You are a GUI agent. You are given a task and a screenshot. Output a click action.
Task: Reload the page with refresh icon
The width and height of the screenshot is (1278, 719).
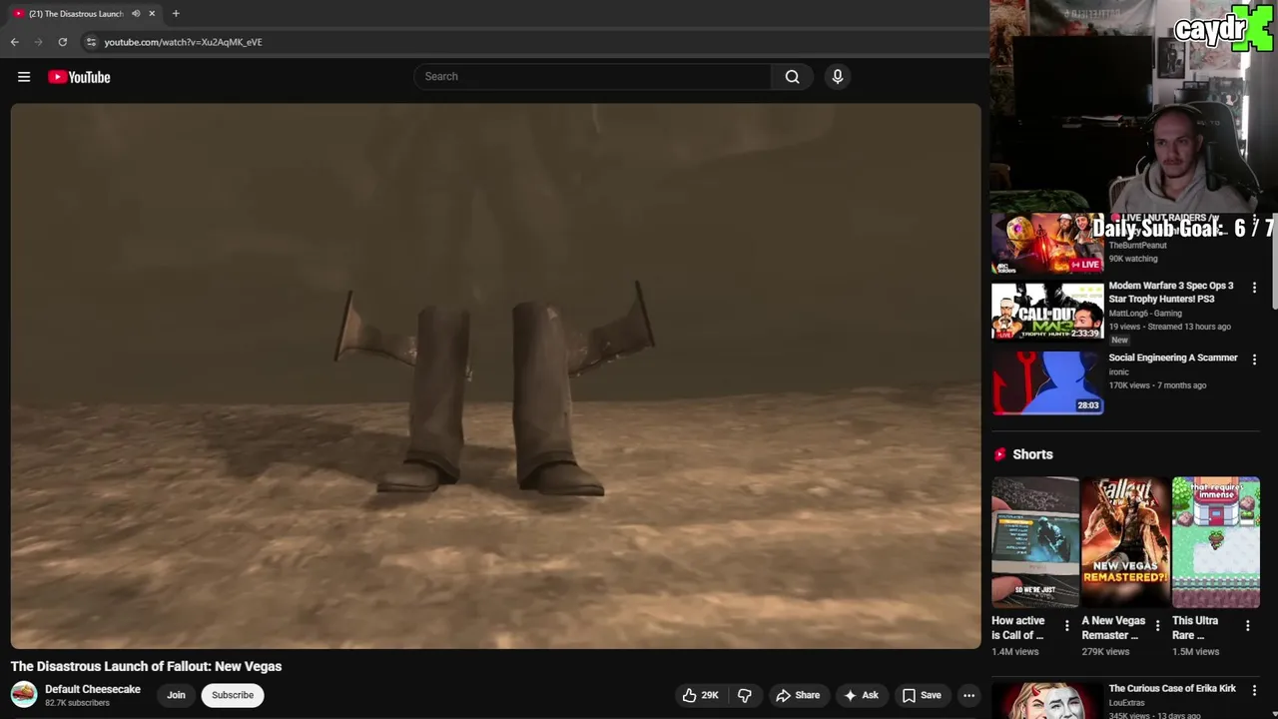62,42
